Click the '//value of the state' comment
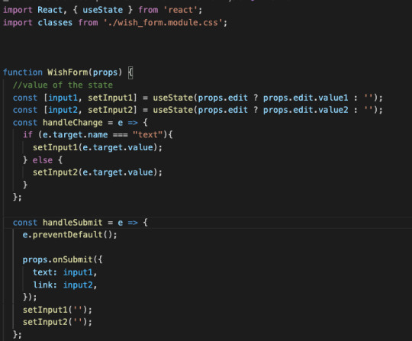The image size is (412, 341). tap(63, 85)
